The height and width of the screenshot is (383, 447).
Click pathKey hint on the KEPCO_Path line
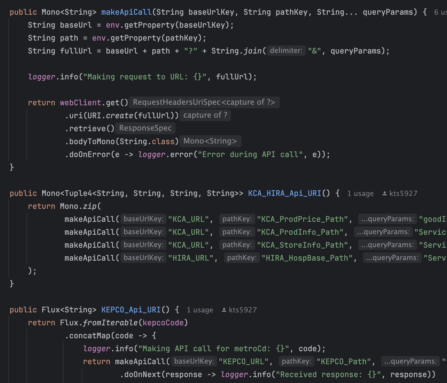296,361
